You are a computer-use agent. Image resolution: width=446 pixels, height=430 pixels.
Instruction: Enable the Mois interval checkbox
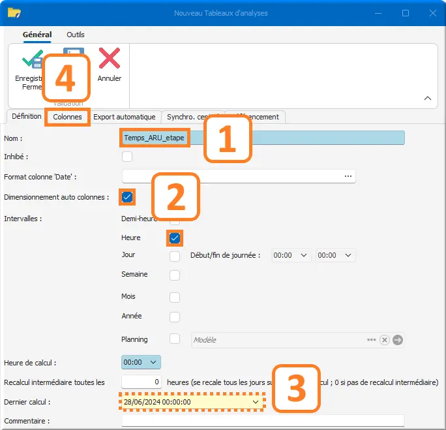175,297
